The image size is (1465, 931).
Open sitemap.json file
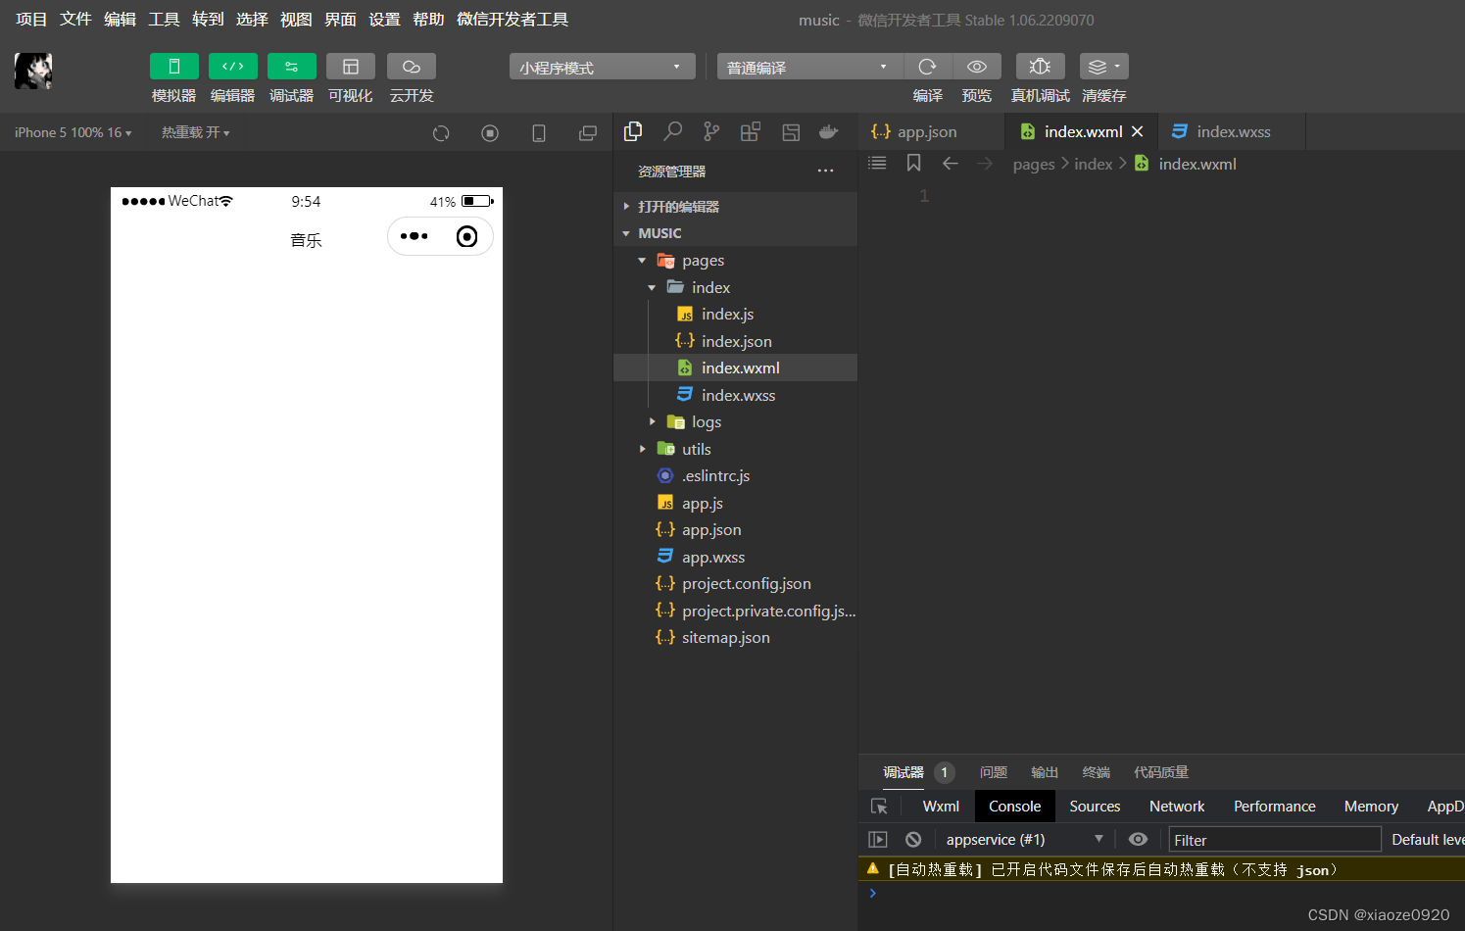tap(735, 638)
